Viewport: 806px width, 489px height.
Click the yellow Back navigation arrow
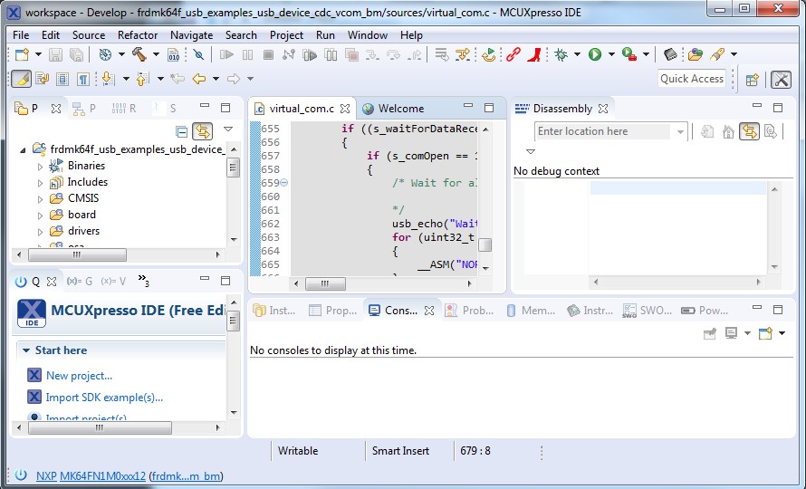coord(199,79)
